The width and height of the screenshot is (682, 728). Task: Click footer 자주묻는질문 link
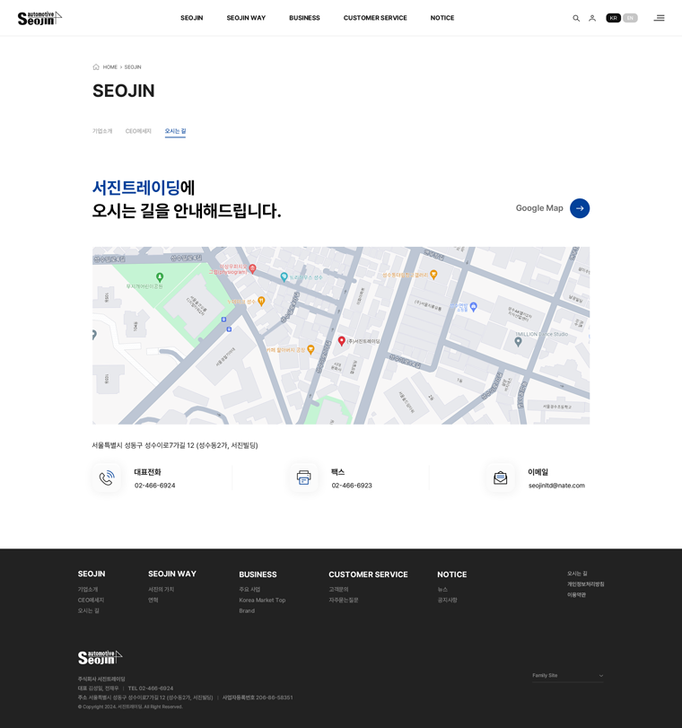pyautogui.click(x=344, y=600)
